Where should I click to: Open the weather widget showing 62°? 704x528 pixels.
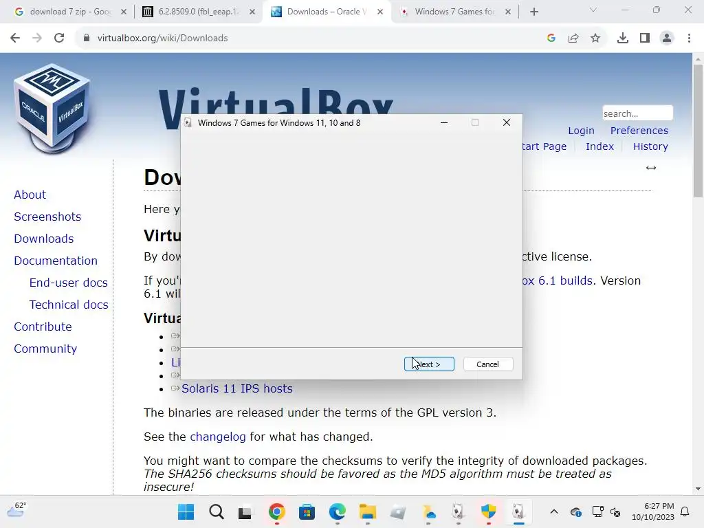[17, 510]
